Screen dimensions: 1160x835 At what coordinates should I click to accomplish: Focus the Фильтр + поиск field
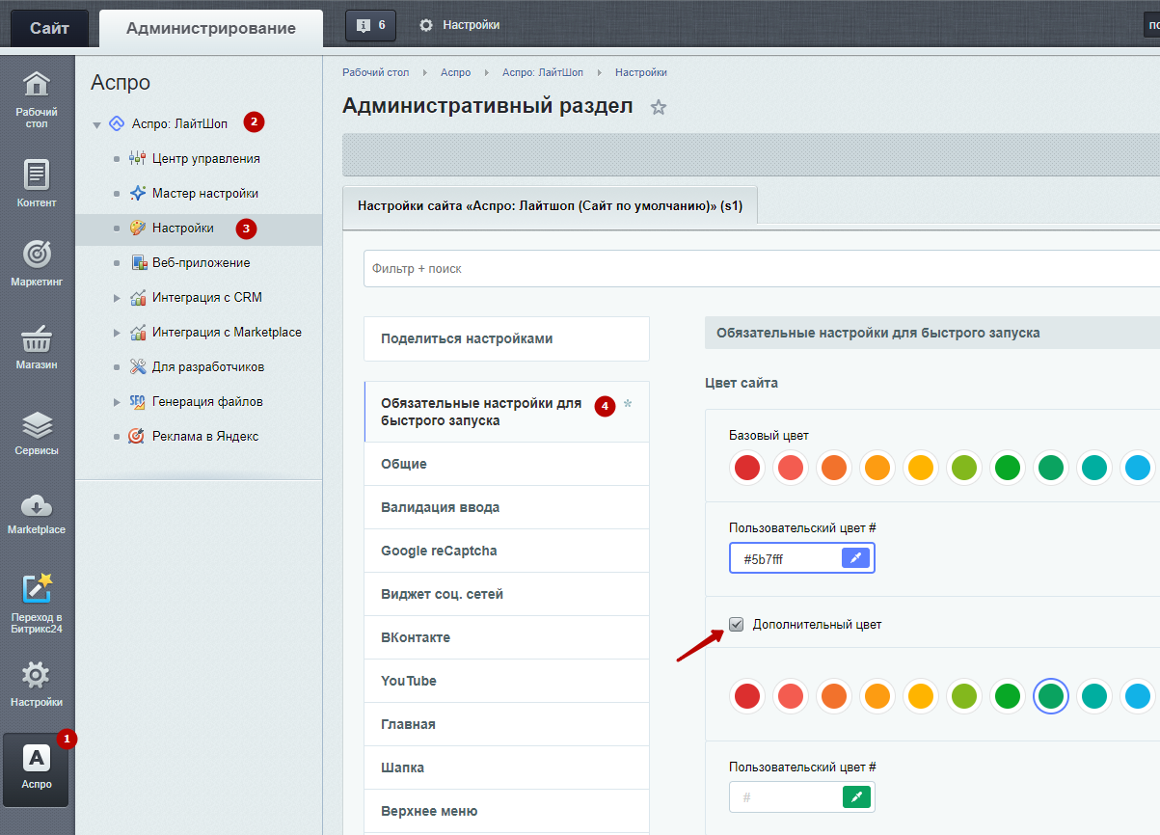pyautogui.click(x=761, y=268)
